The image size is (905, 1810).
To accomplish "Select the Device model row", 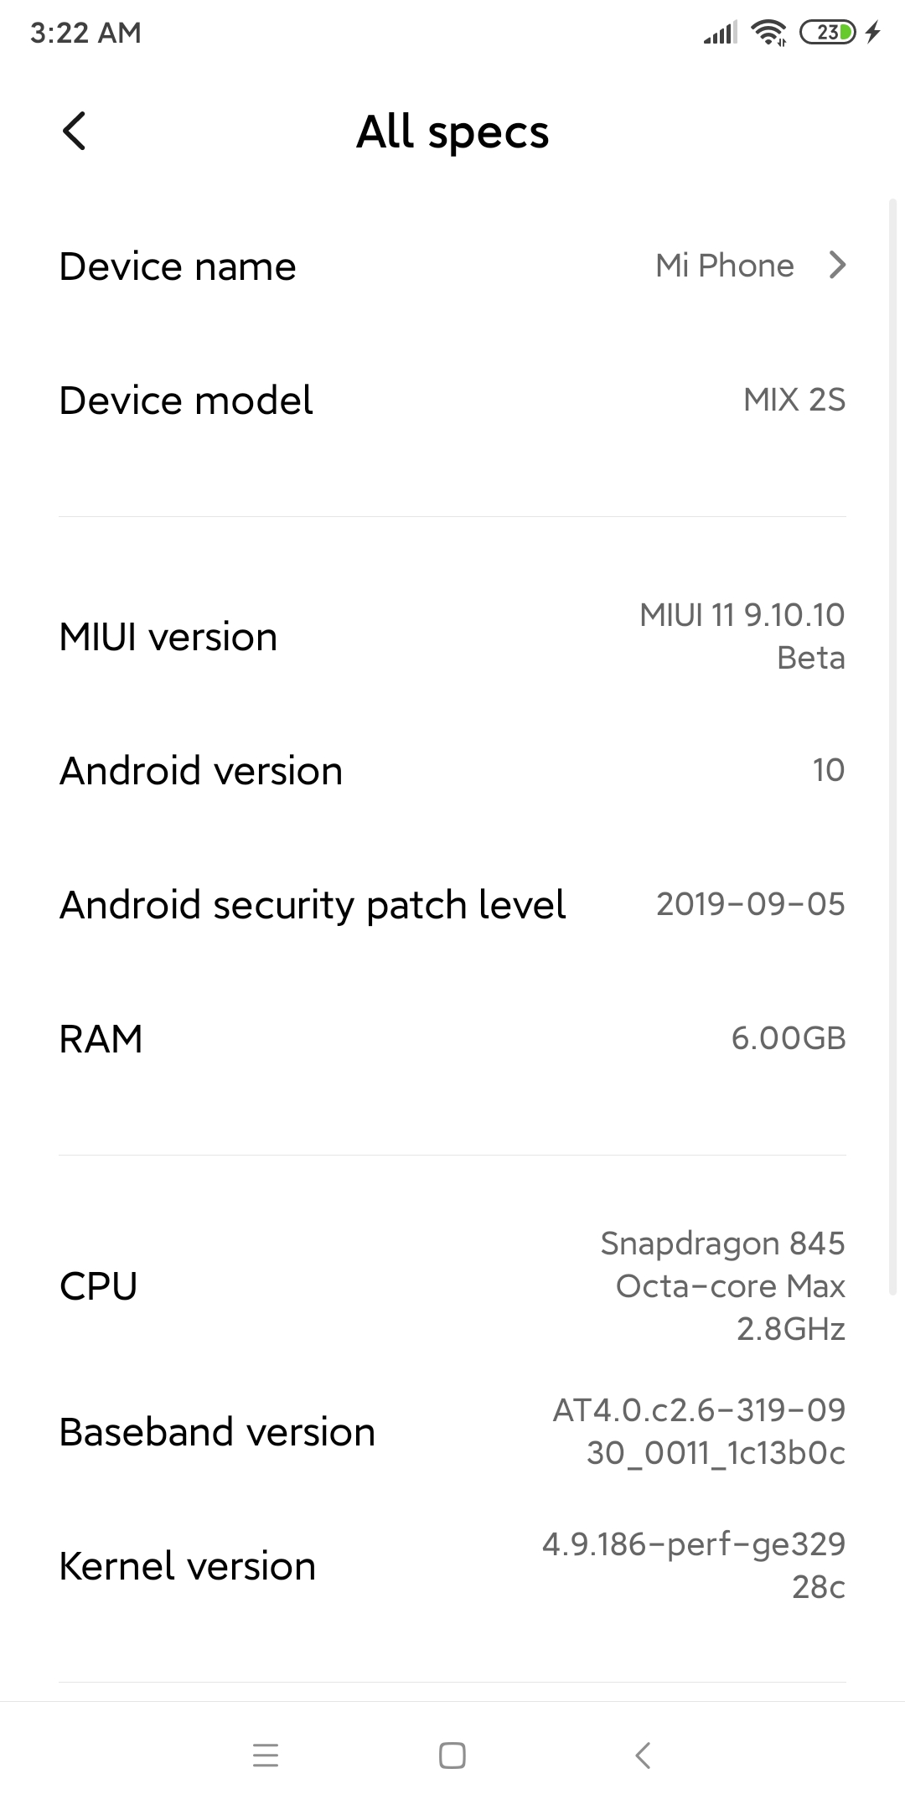I will [x=452, y=401].
